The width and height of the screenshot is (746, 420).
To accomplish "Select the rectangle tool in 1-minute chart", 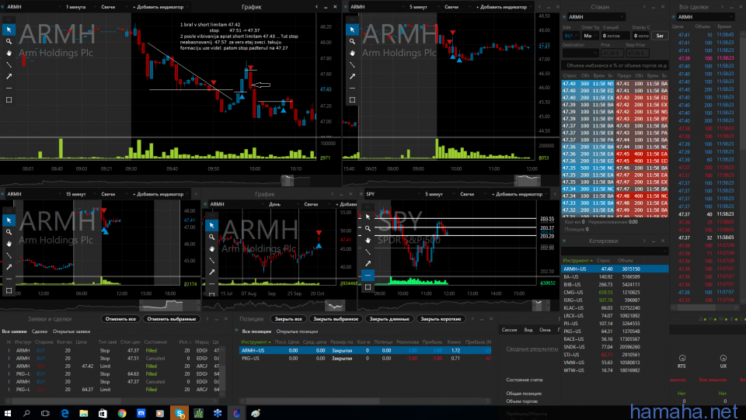I will (9, 100).
